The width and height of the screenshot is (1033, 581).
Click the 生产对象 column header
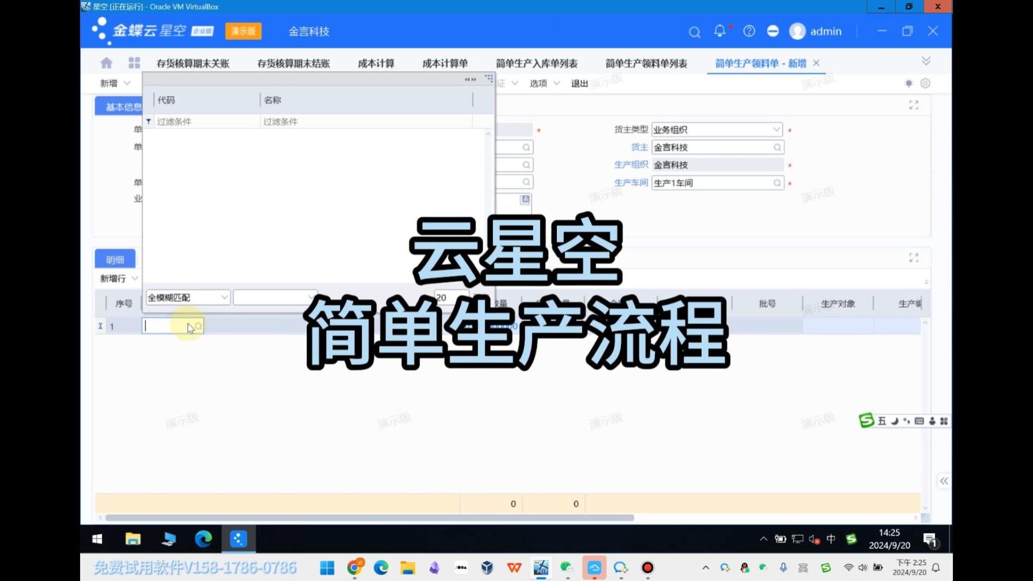point(838,303)
